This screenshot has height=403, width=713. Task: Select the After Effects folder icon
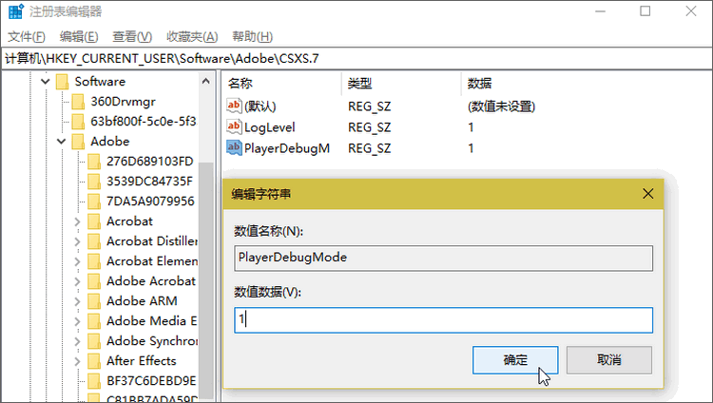pyautogui.click(x=94, y=361)
